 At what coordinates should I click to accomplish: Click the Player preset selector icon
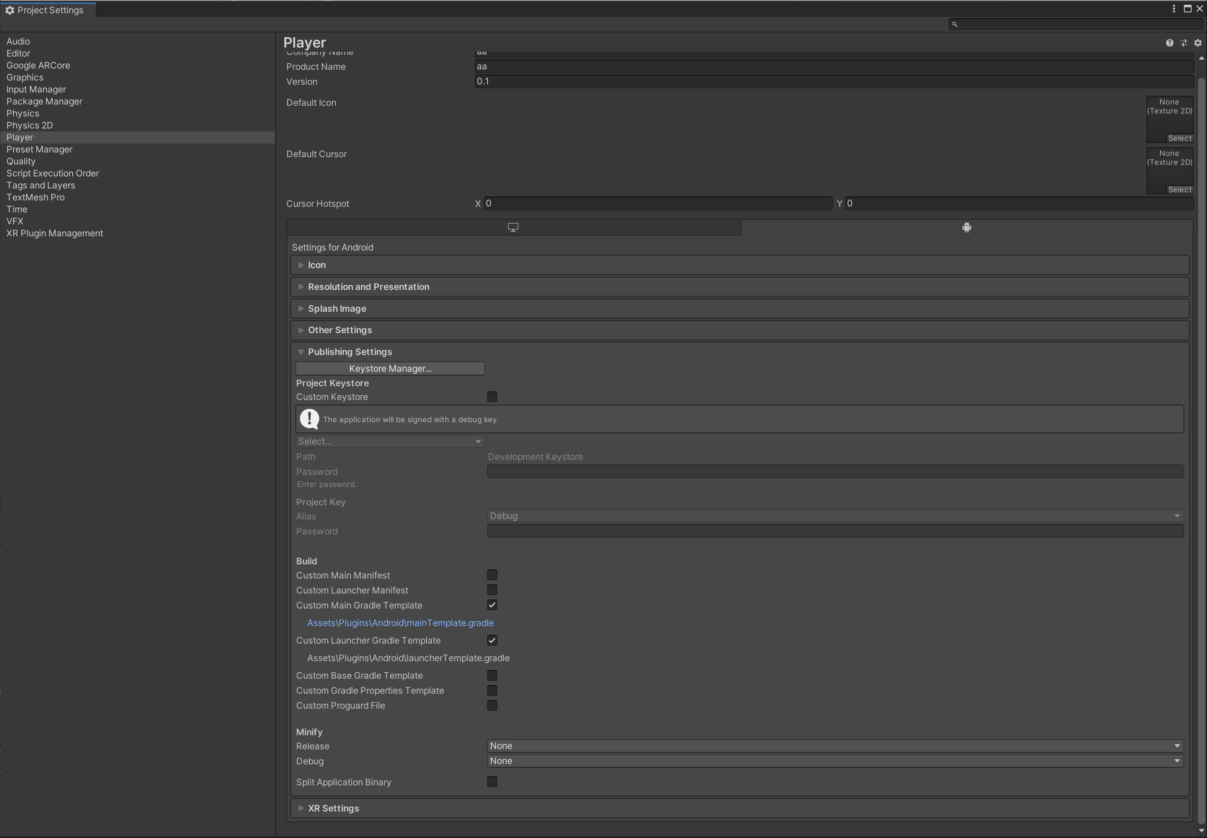coord(1183,43)
